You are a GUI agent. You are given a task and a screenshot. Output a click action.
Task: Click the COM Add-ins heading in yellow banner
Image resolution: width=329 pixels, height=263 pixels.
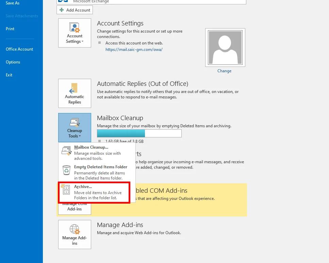161,191
